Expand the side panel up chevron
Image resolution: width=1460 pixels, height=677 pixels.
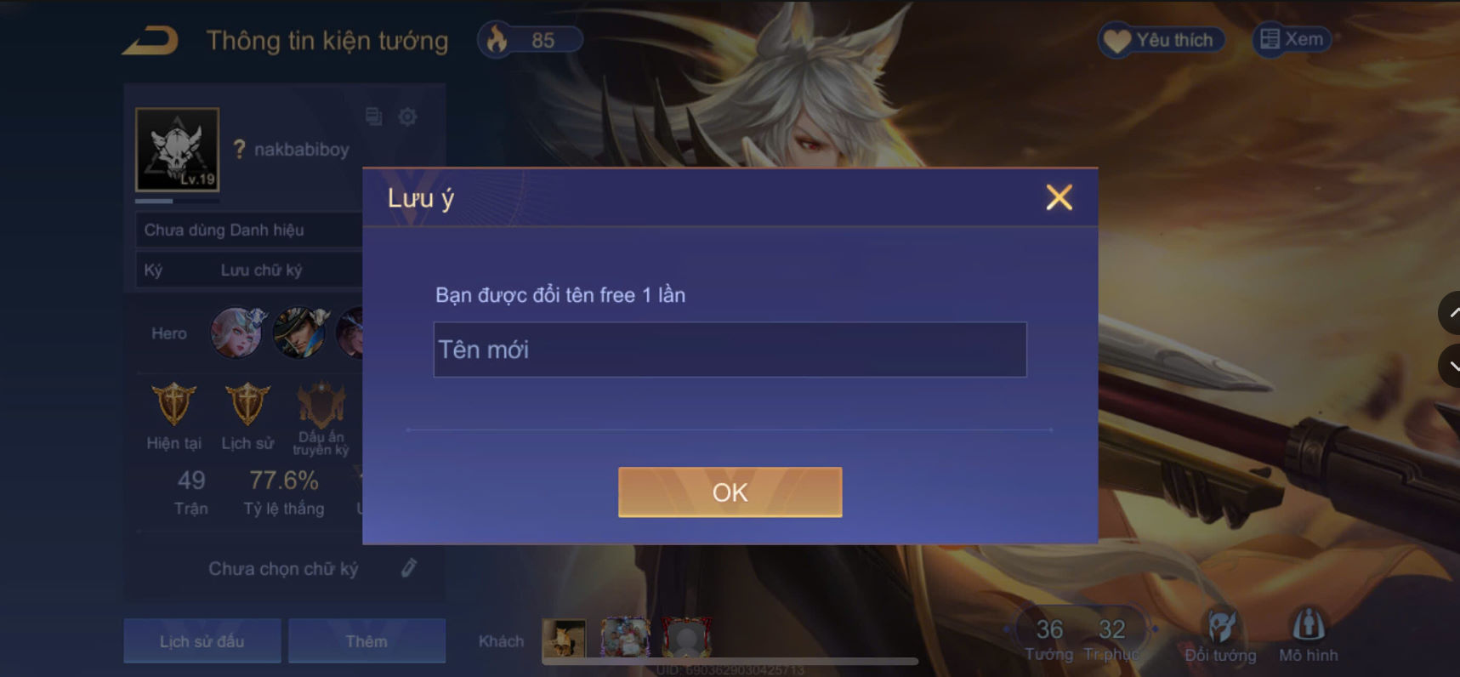pyautogui.click(x=1450, y=313)
